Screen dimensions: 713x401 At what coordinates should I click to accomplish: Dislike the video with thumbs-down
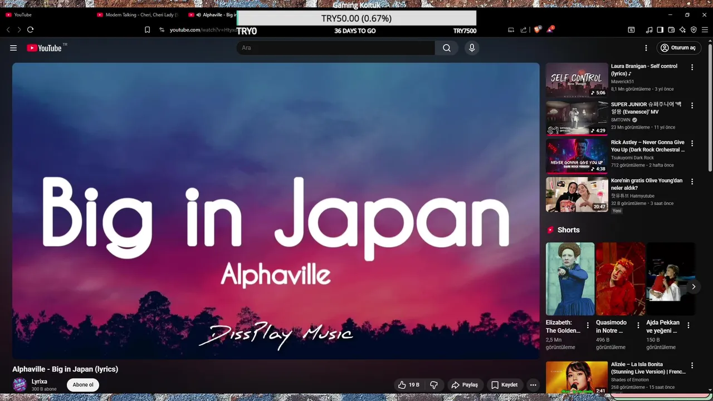click(434, 385)
